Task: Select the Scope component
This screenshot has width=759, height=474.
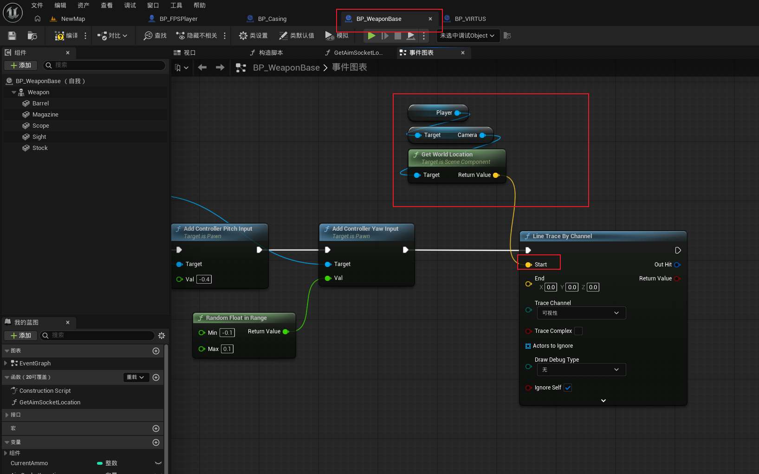Action: pos(40,126)
